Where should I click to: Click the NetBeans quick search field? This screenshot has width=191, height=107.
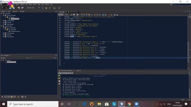[x=180, y=4]
